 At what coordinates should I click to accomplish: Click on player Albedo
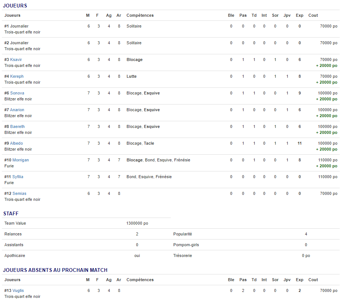[x=16, y=143]
